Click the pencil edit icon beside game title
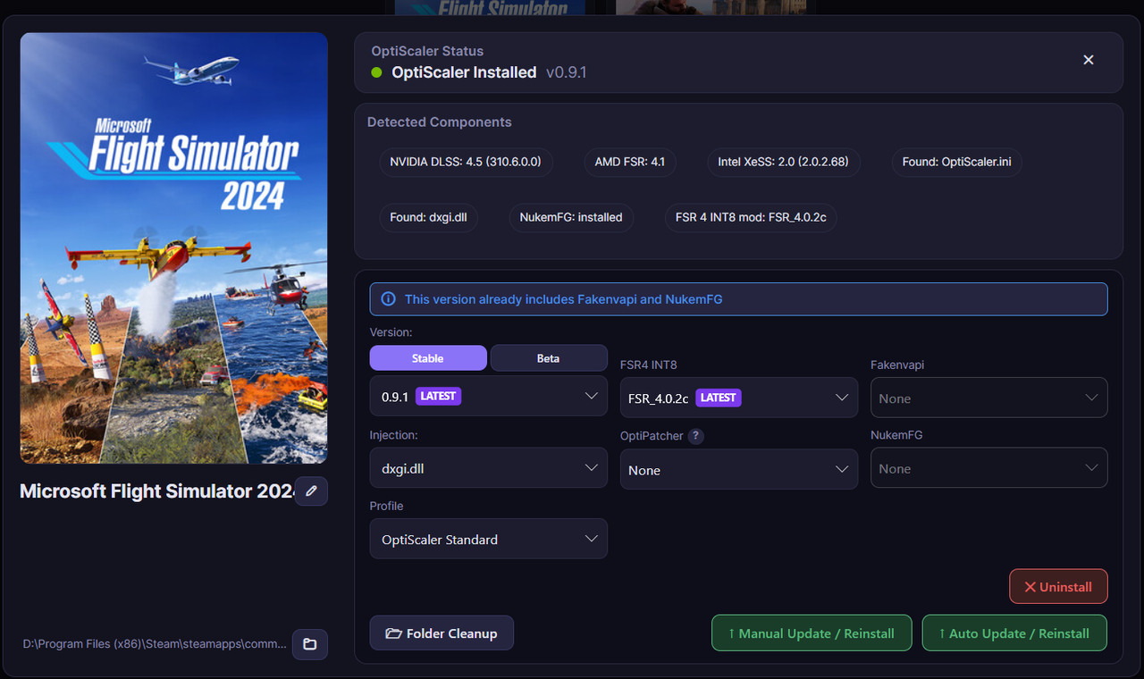 click(311, 491)
